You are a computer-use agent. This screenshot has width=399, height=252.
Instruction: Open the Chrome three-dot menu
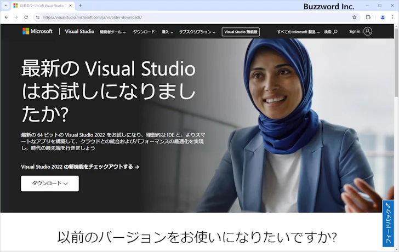pos(392,18)
